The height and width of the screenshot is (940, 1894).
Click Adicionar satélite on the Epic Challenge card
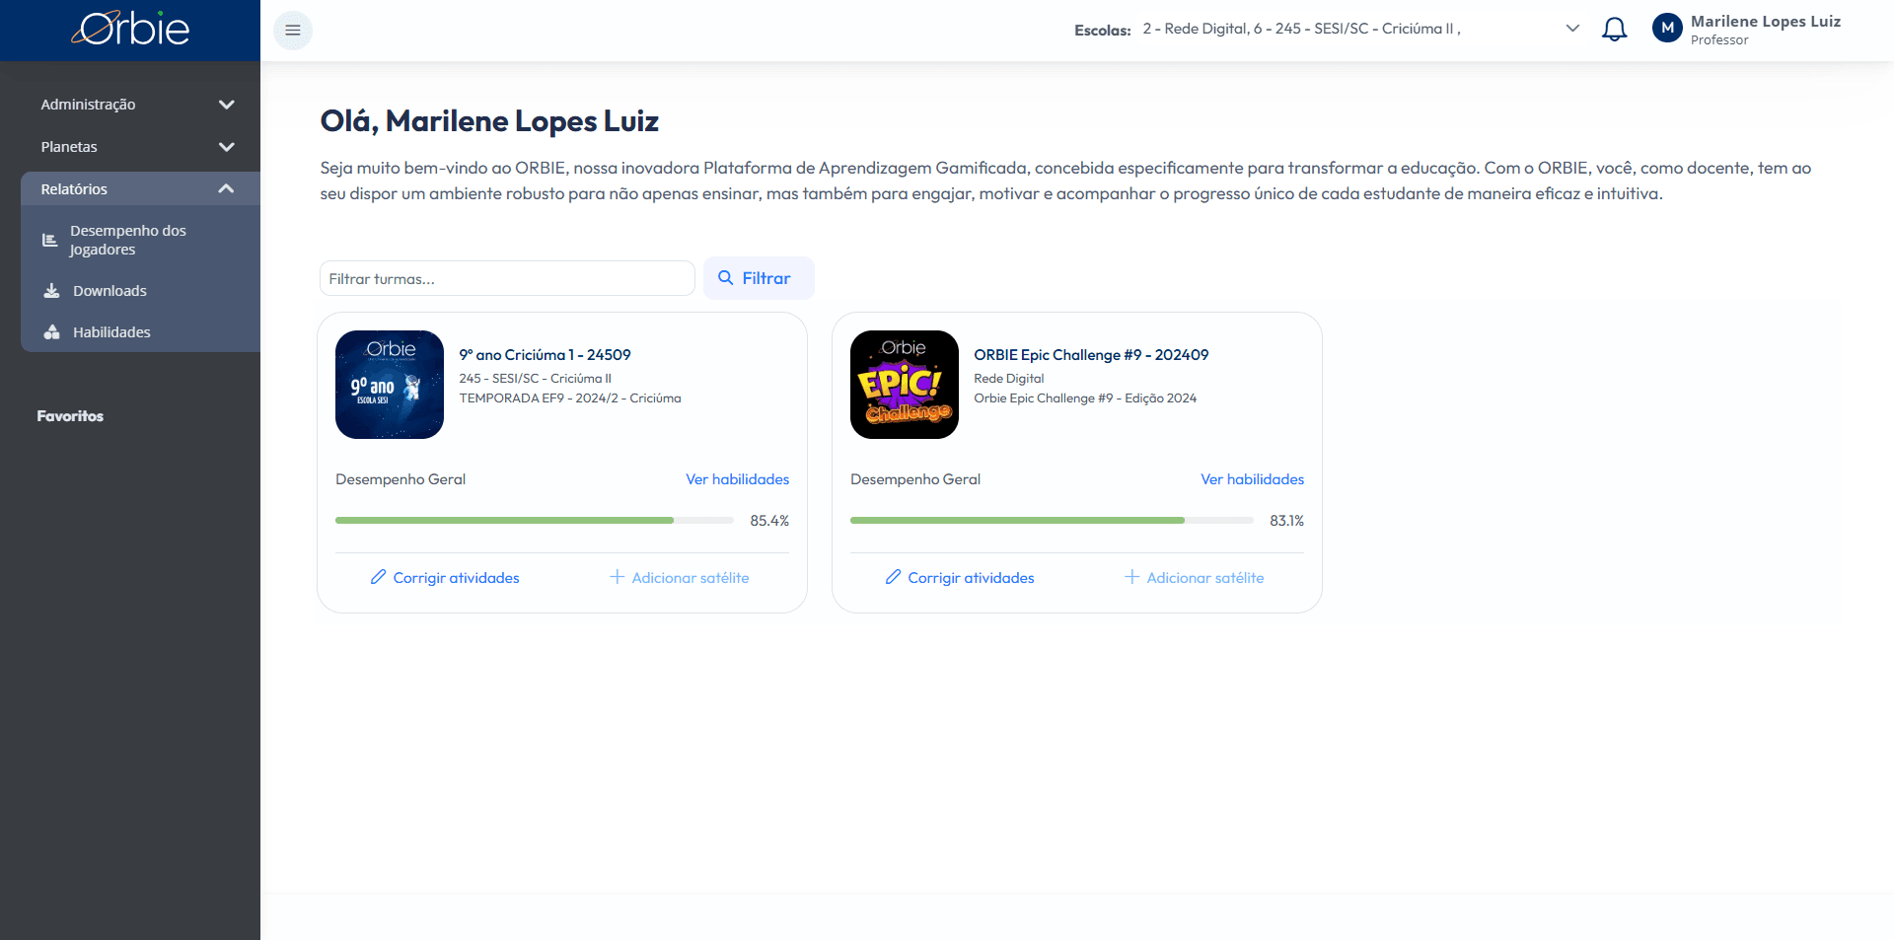click(1195, 578)
